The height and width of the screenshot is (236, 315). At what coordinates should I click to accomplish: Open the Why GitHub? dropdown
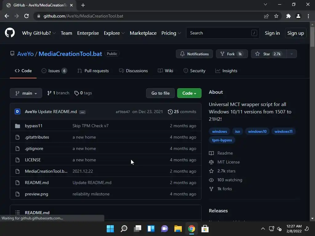39,33
